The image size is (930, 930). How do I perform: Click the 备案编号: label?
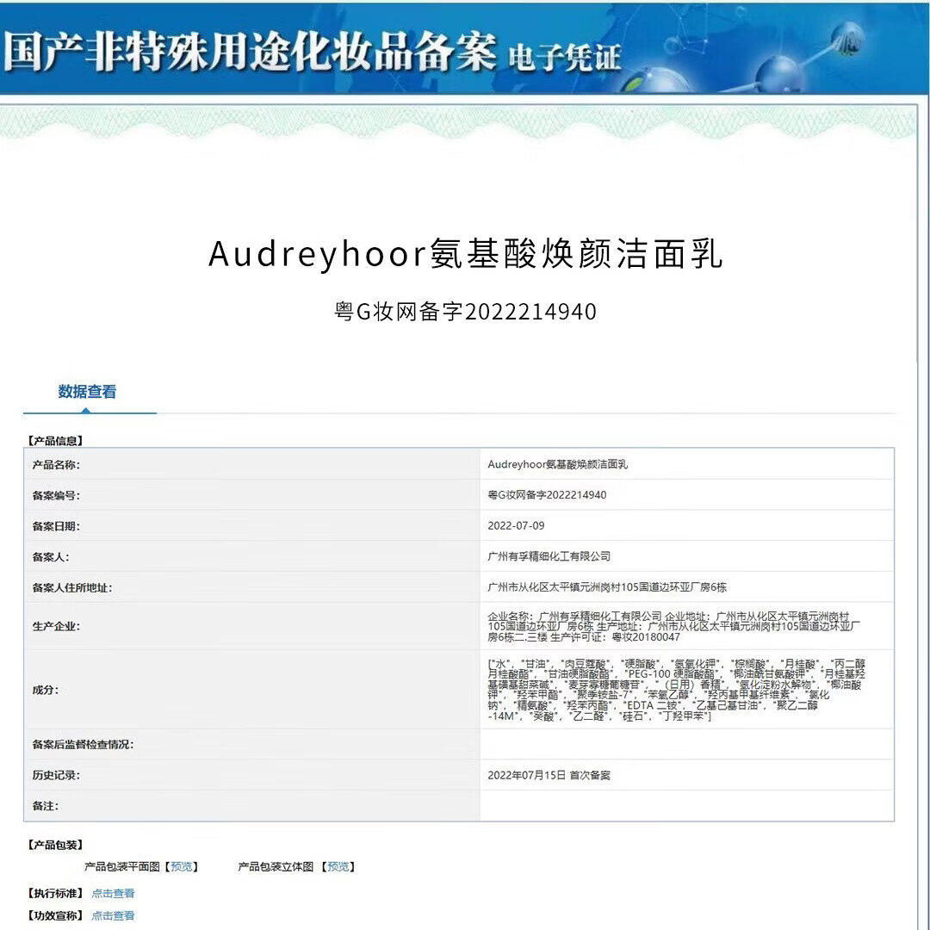(56, 496)
